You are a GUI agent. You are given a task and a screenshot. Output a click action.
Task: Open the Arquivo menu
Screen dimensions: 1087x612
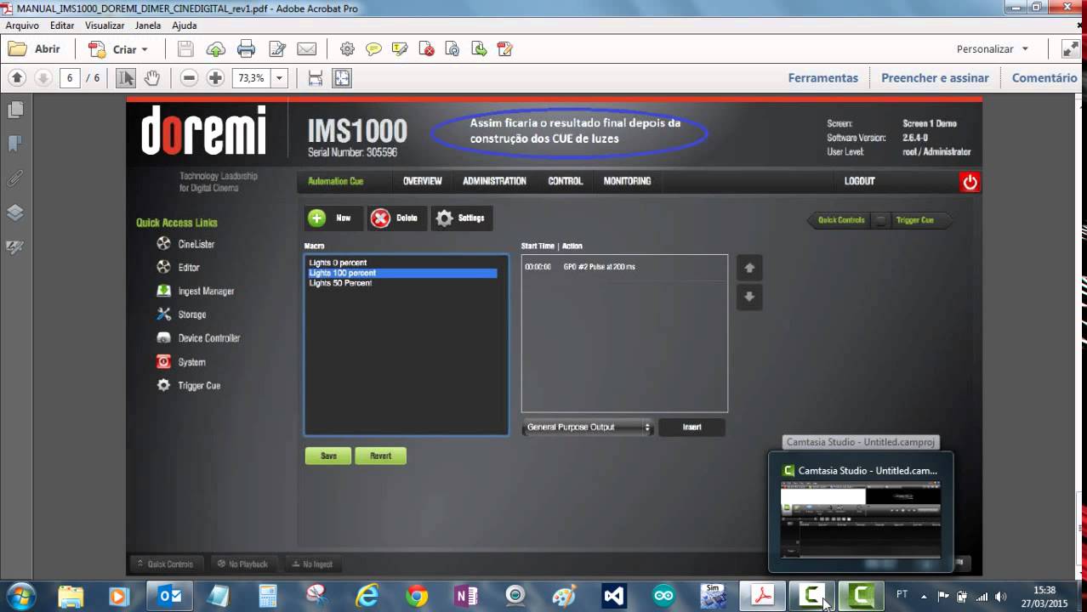[x=22, y=25]
